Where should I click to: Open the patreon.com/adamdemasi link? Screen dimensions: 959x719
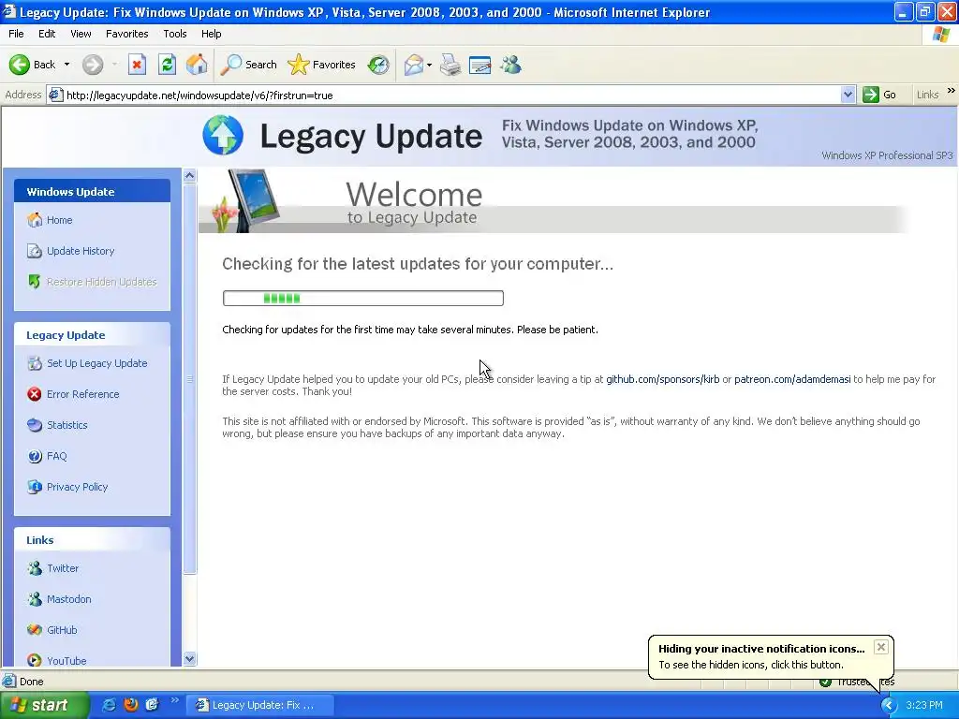click(792, 379)
